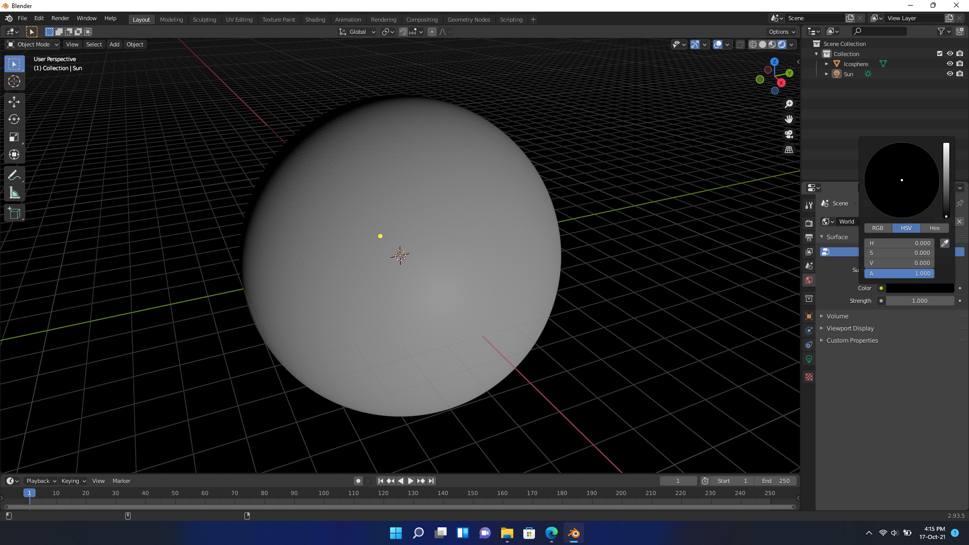
Task: Select the Measure ruler tool
Action: pos(14,193)
